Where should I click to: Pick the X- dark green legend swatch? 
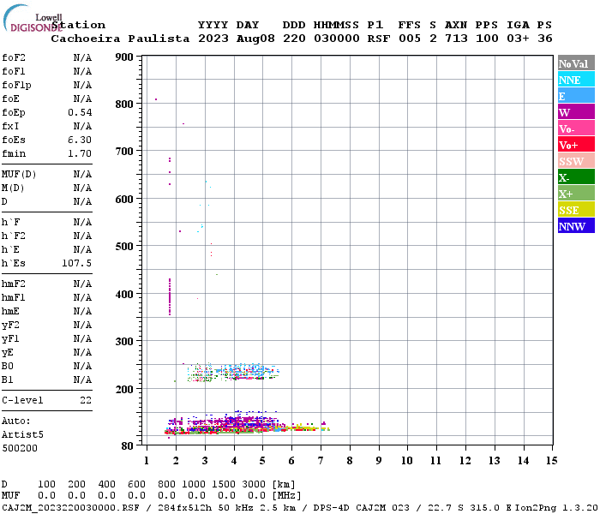pyautogui.click(x=576, y=177)
